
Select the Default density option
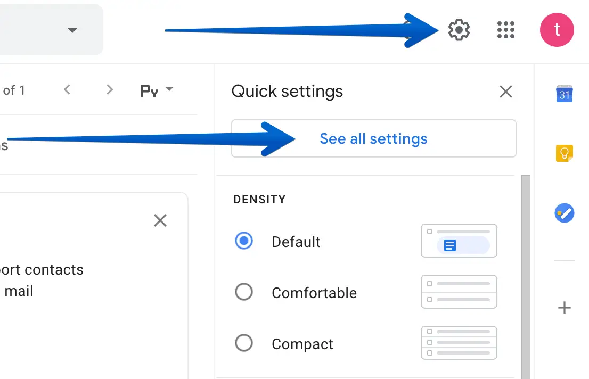point(244,241)
